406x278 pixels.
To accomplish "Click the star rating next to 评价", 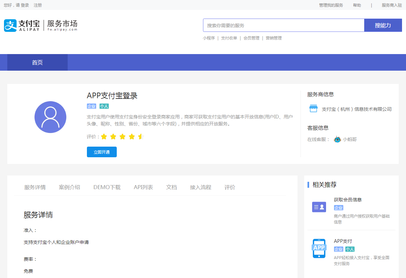I will tap(122, 137).
